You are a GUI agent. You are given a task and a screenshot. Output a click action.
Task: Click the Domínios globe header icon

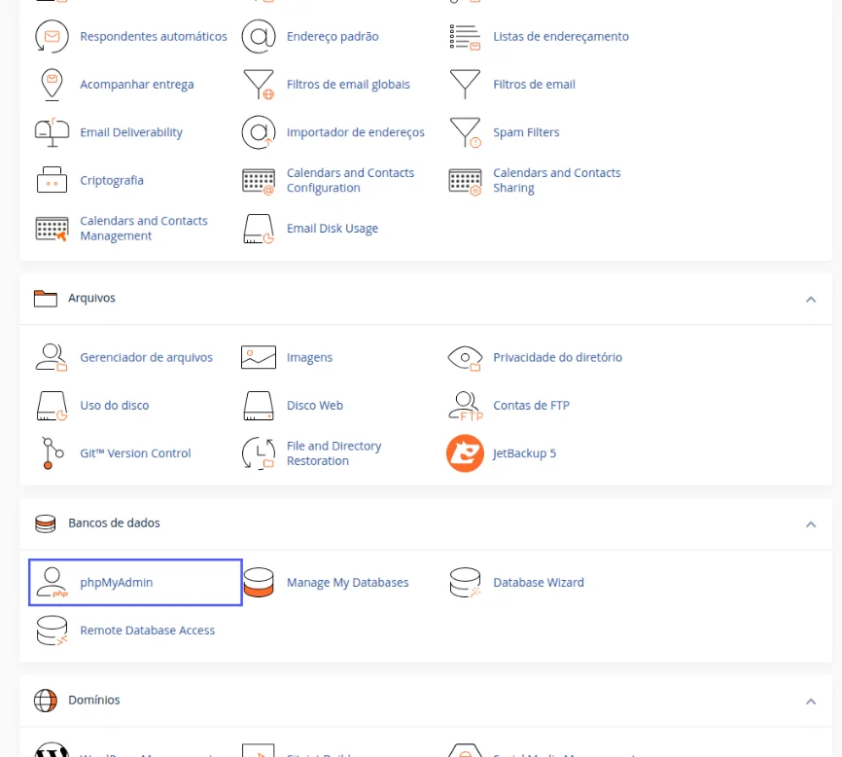click(45, 701)
